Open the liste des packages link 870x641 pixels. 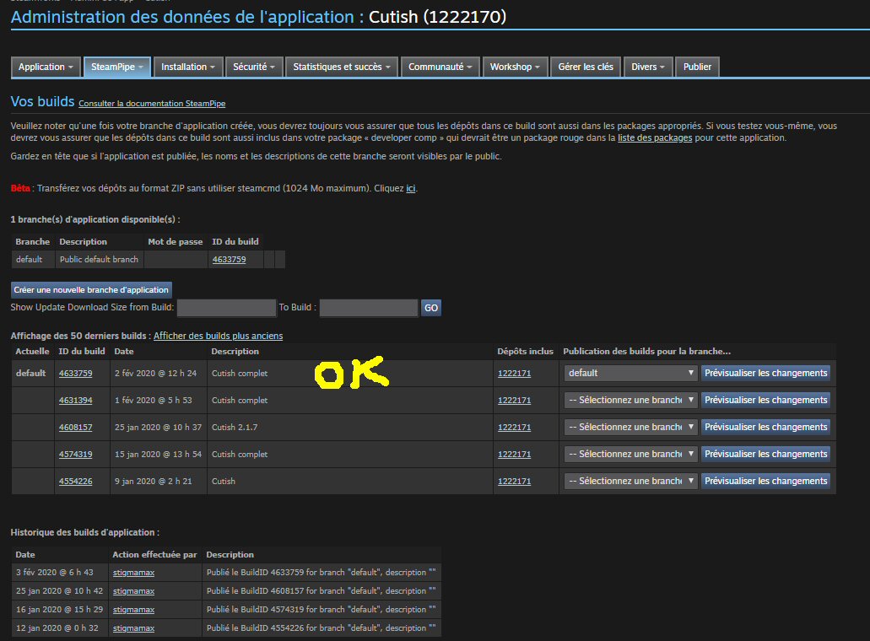(655, 137)
